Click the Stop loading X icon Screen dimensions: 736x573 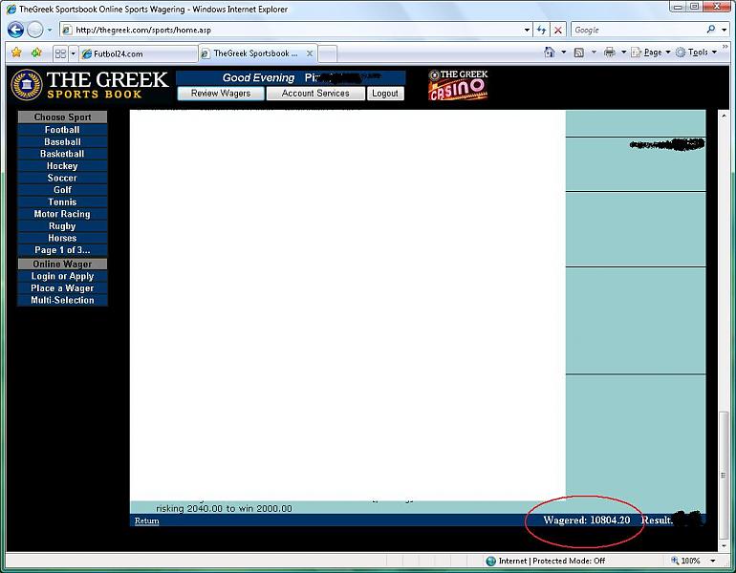pos(558,30)
